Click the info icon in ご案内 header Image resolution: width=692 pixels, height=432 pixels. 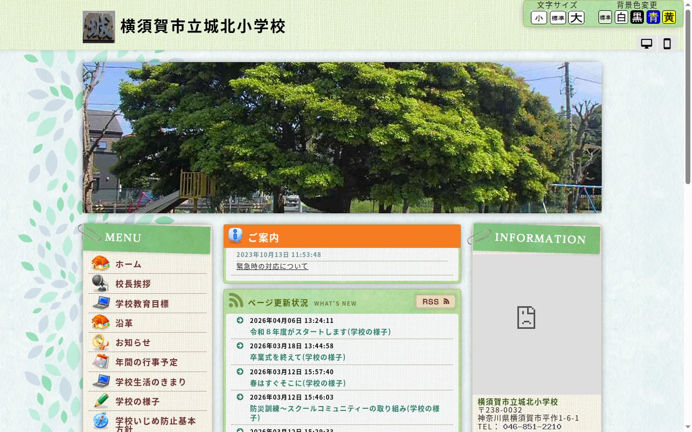click(235, 235)
